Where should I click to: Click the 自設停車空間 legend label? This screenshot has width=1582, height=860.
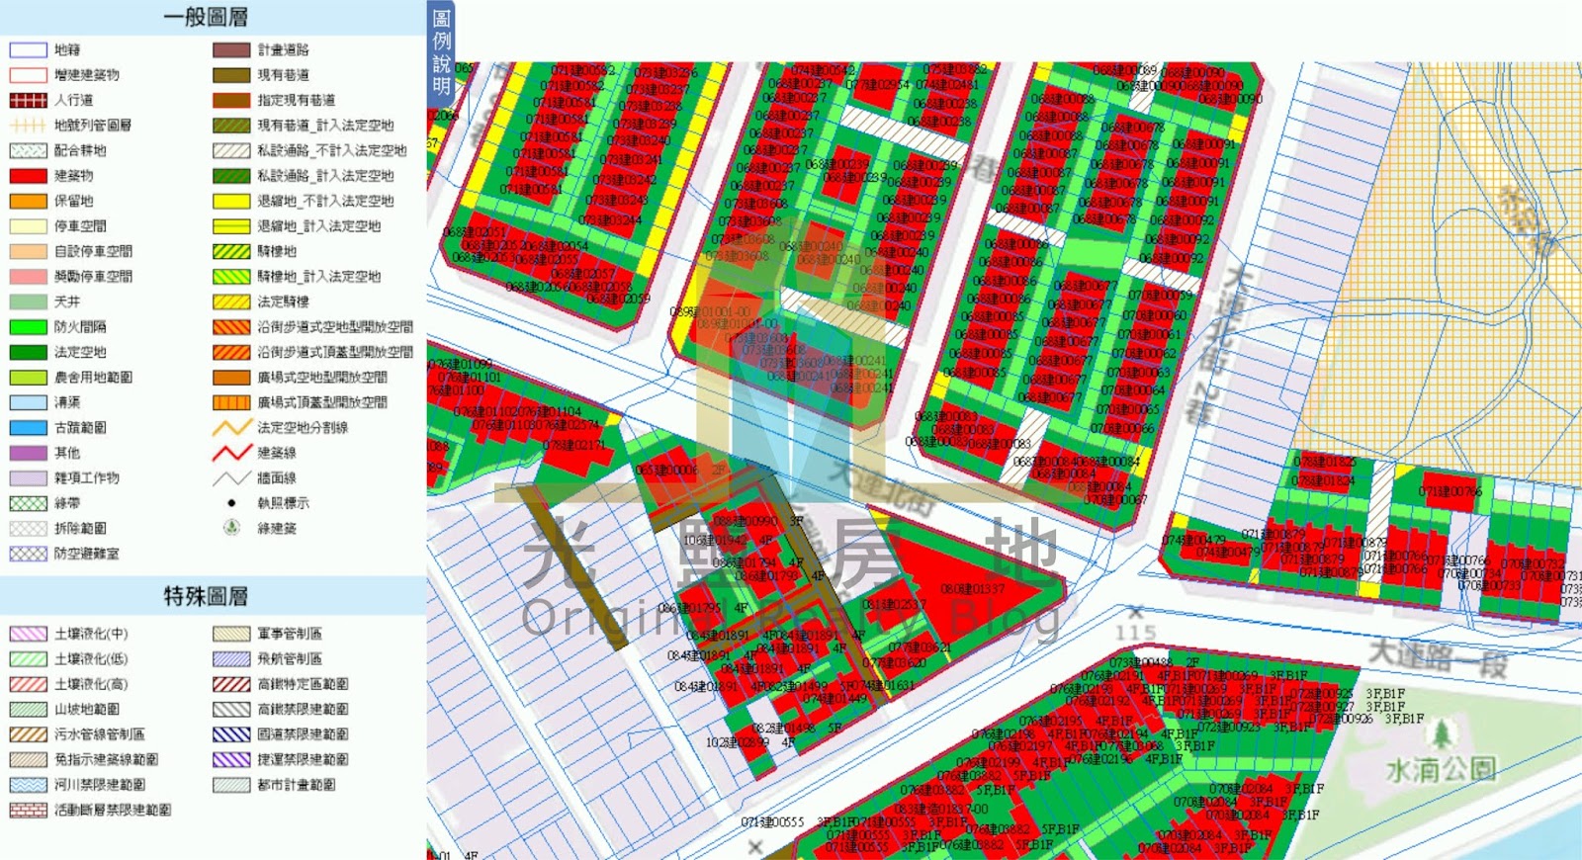(93, 251)
